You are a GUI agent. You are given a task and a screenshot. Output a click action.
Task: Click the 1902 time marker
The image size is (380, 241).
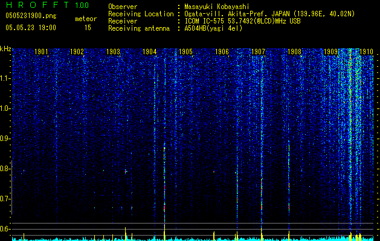[77, 51]
